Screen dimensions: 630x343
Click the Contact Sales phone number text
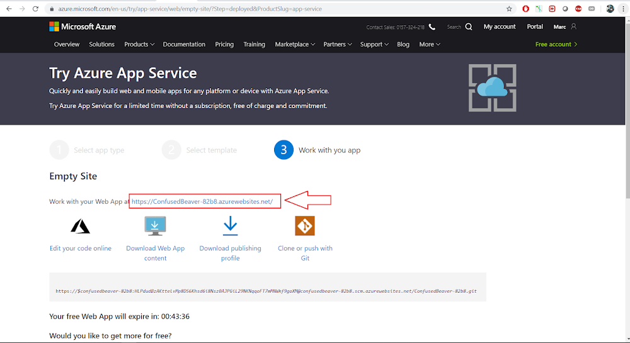tap(396, 27)
